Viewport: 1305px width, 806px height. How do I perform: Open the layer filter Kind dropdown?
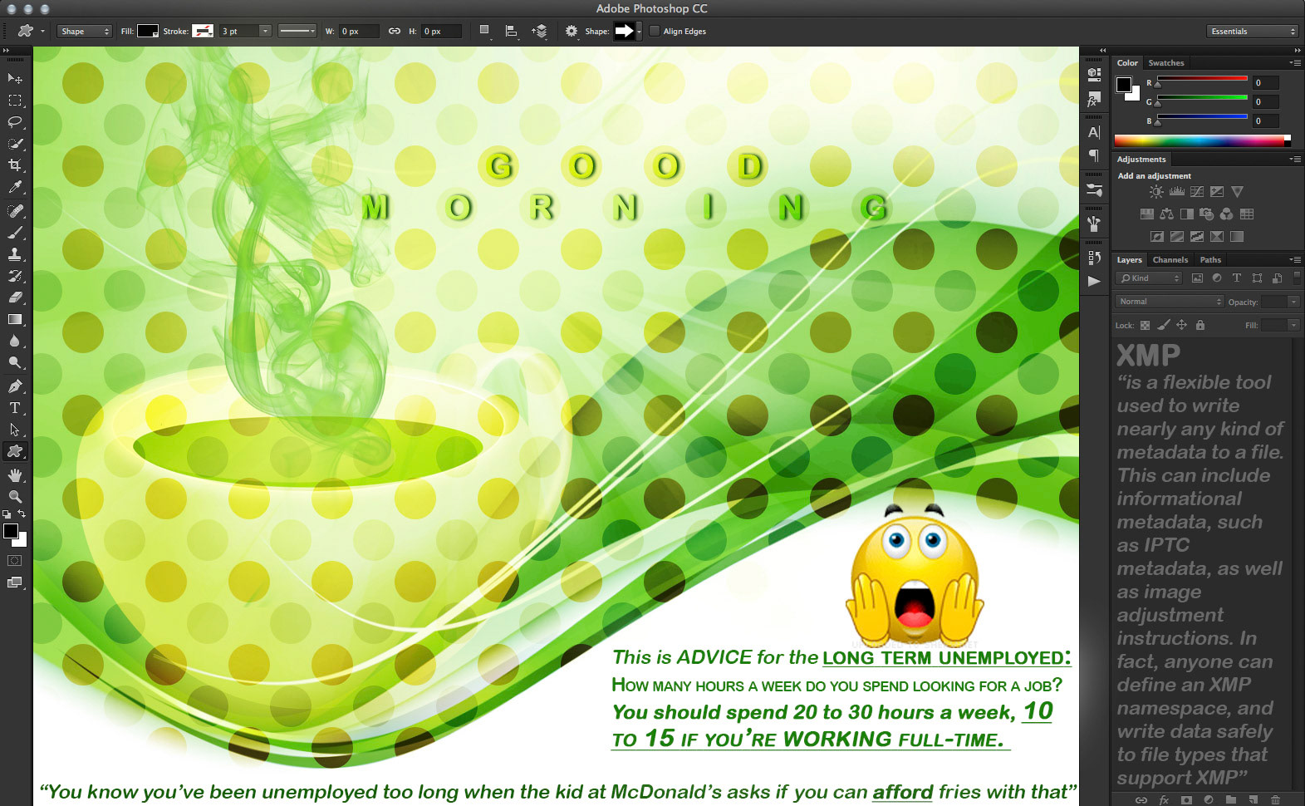pos(1148,278)
